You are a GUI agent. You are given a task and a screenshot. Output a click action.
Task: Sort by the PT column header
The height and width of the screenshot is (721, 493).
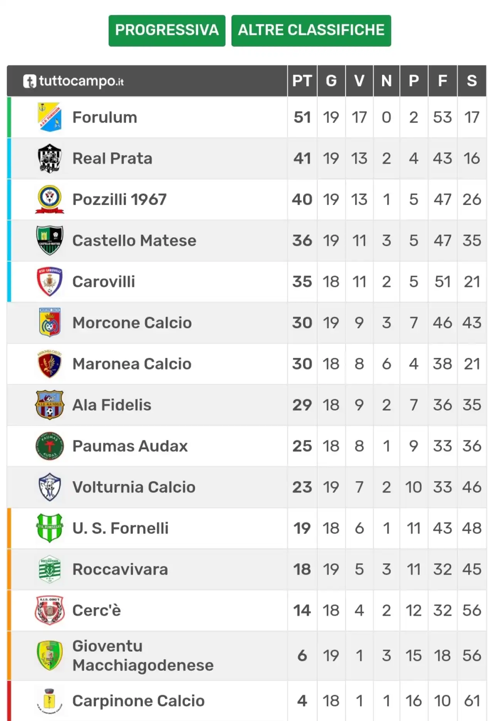pos(302,81)
